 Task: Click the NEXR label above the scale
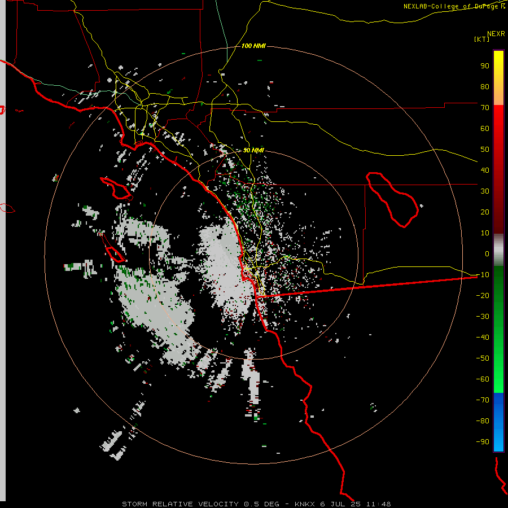(496, 34)
